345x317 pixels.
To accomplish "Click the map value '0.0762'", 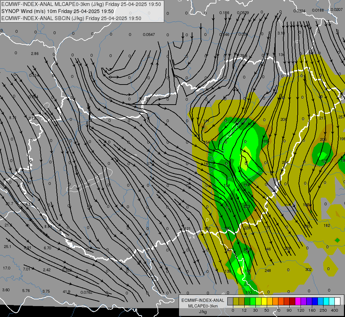I will click(86, 292).
